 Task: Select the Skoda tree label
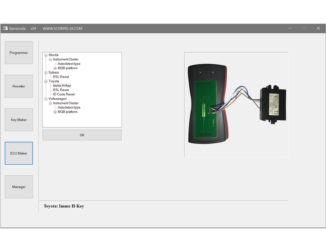pyautogui.click(x=53, y=55)
